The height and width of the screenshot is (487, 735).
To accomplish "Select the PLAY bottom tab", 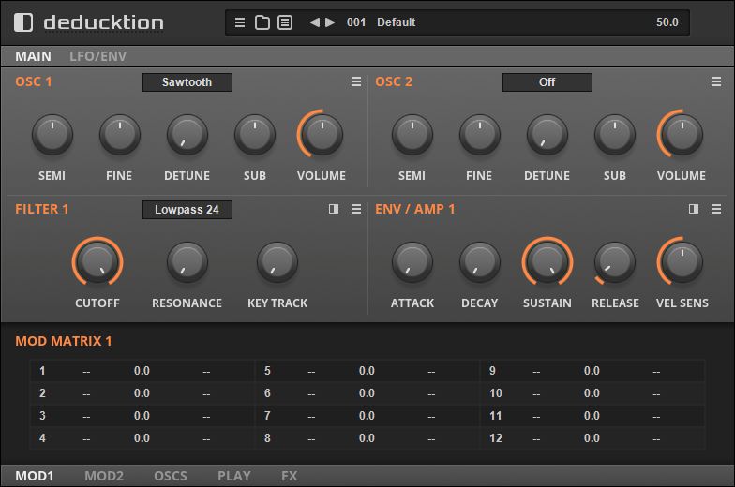I will click(234, 476).
